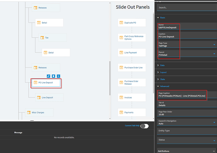Expand the Data properties section
Viewport: 217px width, 153px height.
tap(158, 65)
